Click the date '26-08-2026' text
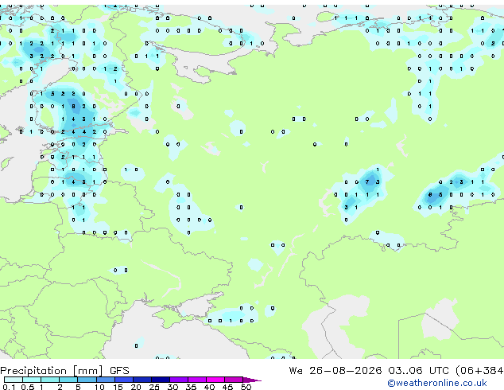The height and width of the screenshot is (390, 504). click(346, 371)
